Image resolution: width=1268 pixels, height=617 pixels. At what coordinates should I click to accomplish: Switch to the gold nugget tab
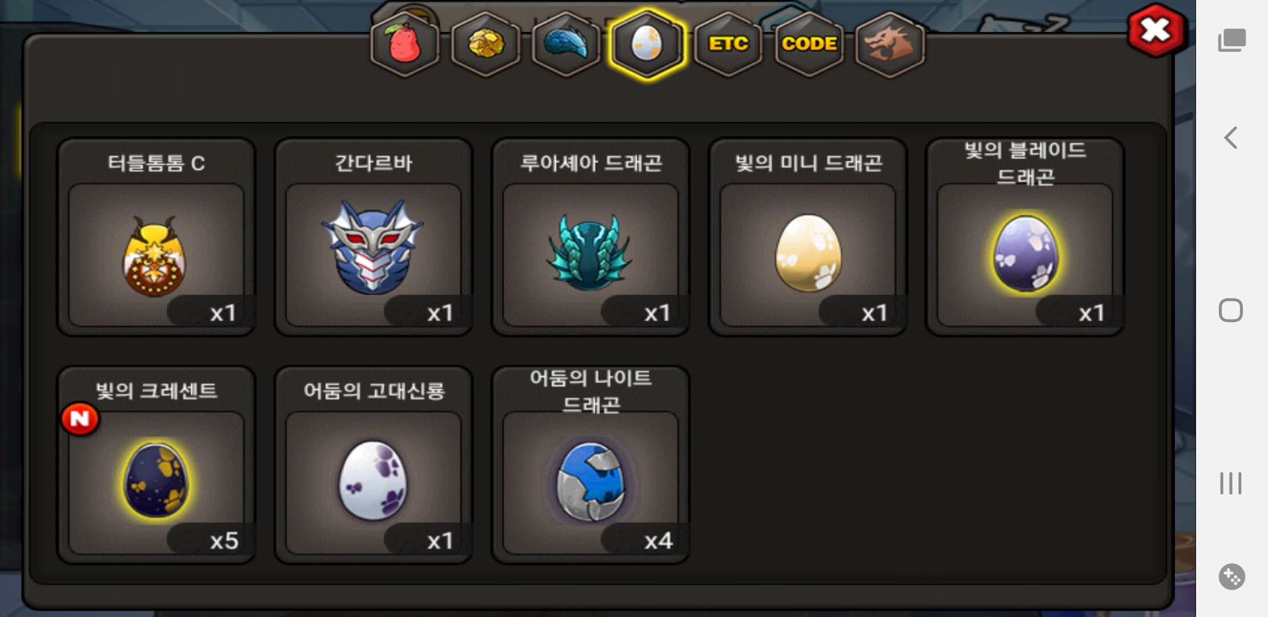(x=486, y=45)
